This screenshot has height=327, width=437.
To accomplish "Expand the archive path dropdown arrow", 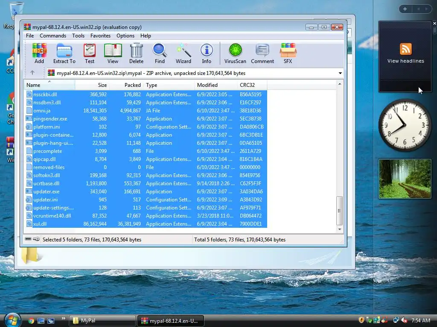I will pos(340,73).
